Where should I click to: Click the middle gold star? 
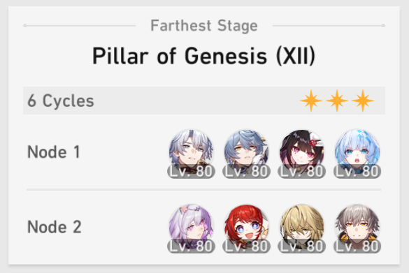(x=337, y=101)
